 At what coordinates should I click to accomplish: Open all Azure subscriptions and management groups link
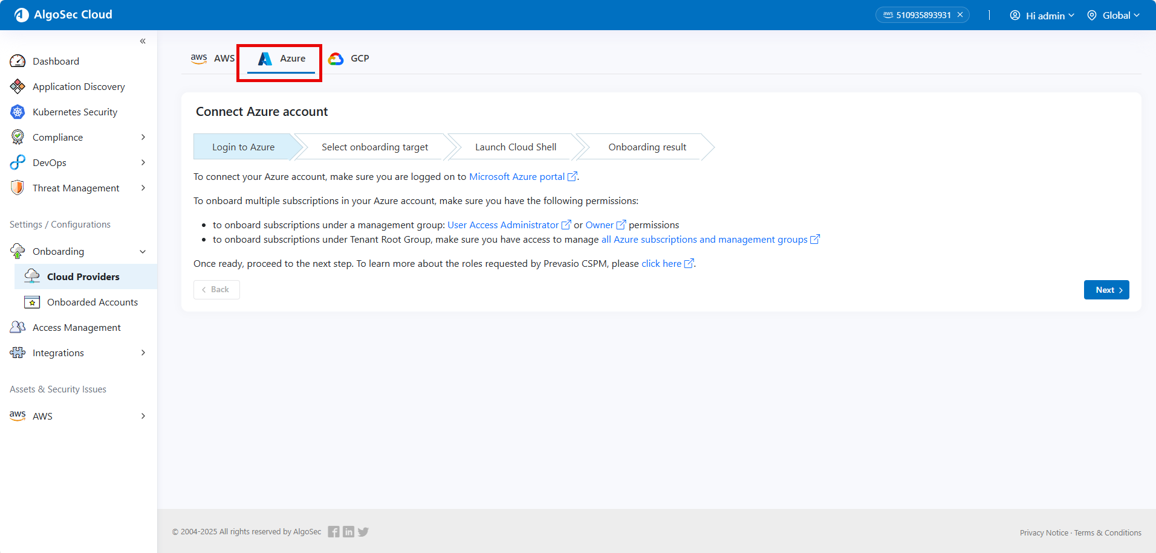tap(704, 239)
